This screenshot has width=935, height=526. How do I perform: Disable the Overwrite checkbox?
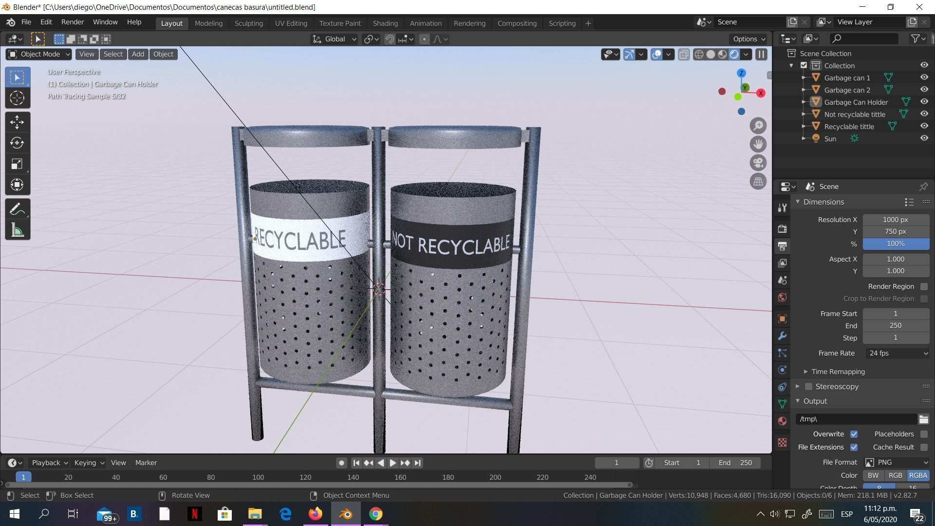pyautogui.click(x=854, y=434)
